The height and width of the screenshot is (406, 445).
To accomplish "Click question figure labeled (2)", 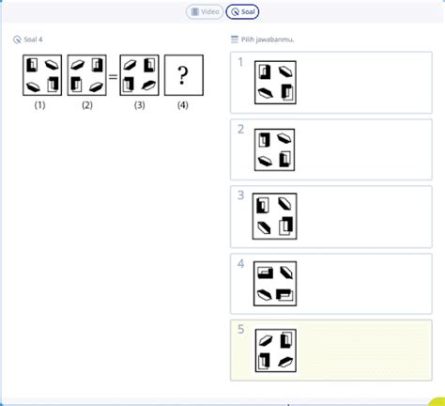I will [x=87, y=75].
